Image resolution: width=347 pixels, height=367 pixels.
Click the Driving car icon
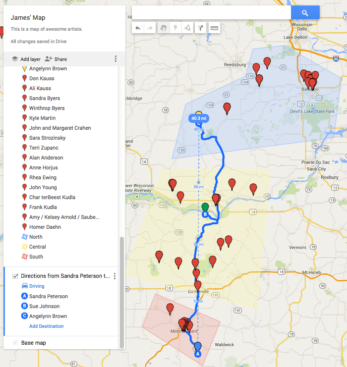tap(25, 286)
